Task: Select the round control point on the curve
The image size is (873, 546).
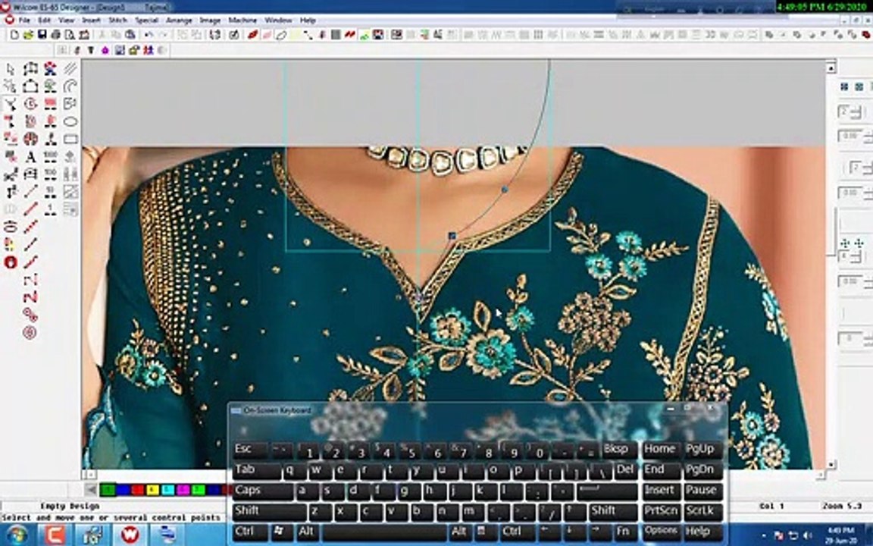Action: tap(505, 190)
